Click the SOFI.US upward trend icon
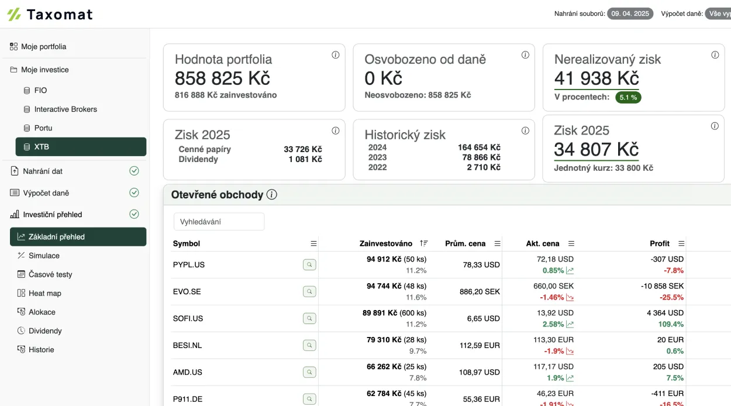This screenshot has height=406, width=731. pos(570,325)
